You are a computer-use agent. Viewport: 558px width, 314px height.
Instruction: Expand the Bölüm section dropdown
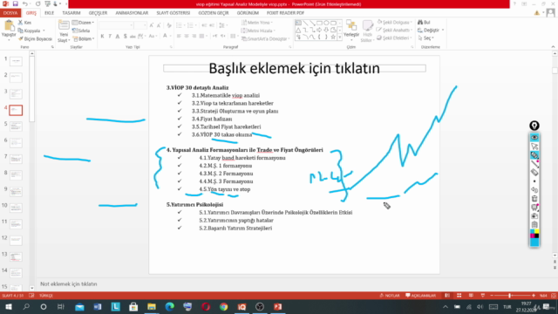(x=84, y=38)
